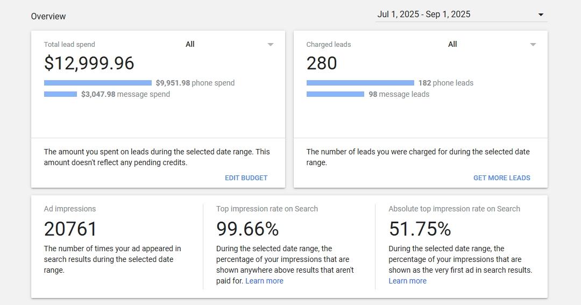This screenshot has height=305, width=581.
Task: Select the 20761 ad impressions value
Action: click(70, 229)
